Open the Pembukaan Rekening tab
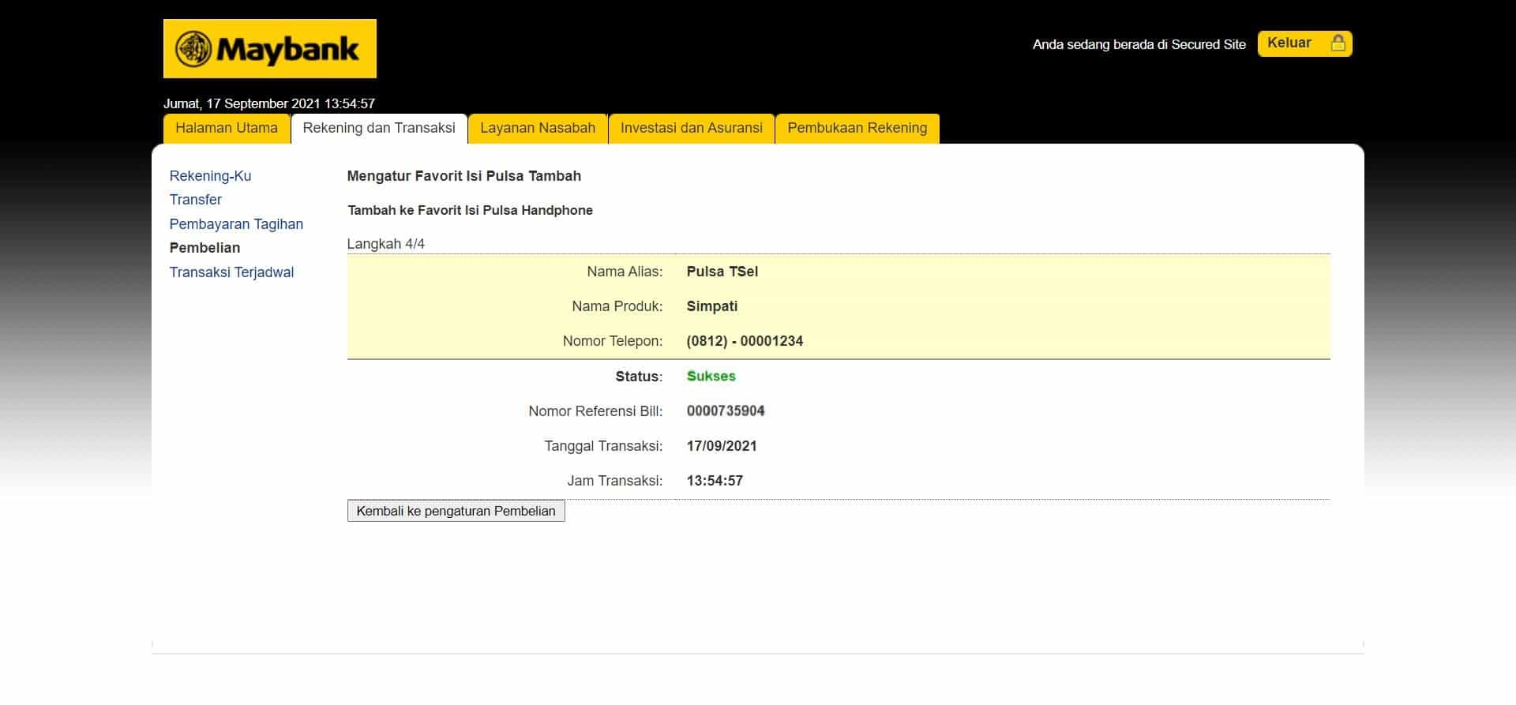Viewport: 1516px width, 705px height. click(857, 128)
